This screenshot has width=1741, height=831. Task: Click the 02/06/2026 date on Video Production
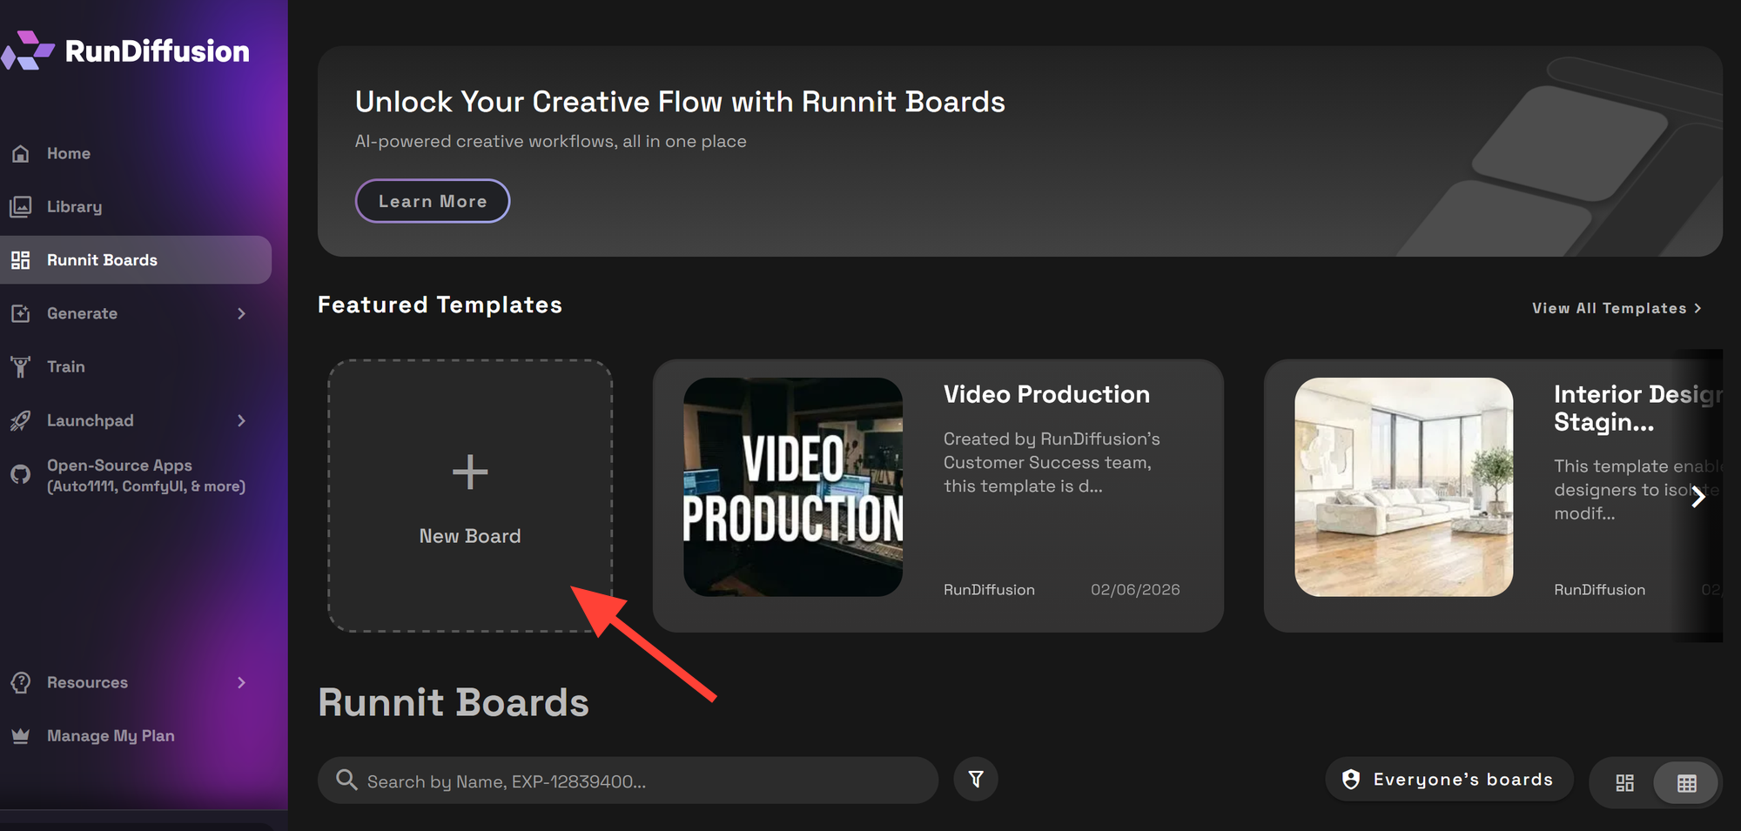pyautogui.click(x=1135, y=590)
